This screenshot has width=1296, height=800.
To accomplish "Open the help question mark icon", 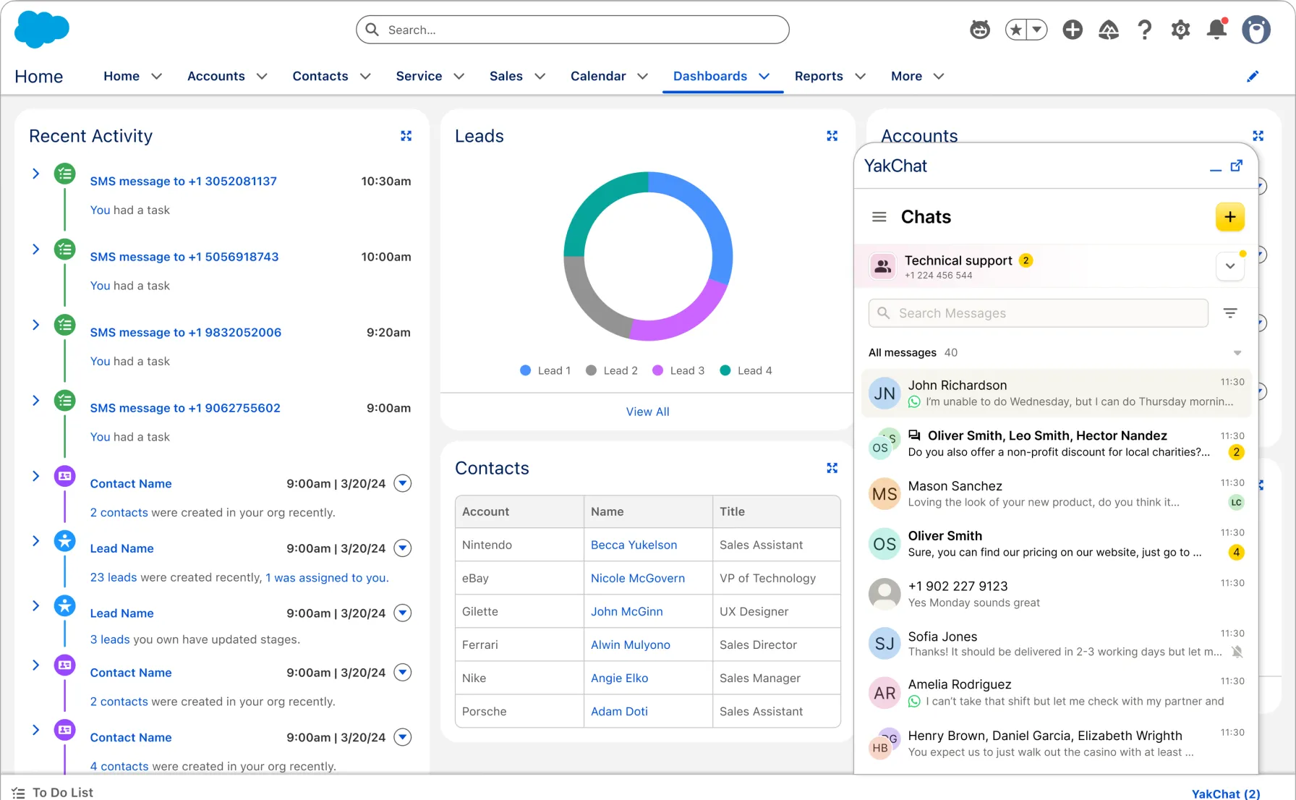I will pyautogui.click(x=1144, y=30).
